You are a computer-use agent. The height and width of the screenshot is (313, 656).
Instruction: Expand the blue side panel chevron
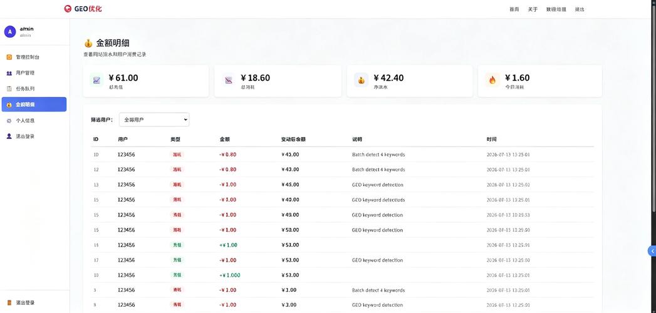click(x=652, y=251)
